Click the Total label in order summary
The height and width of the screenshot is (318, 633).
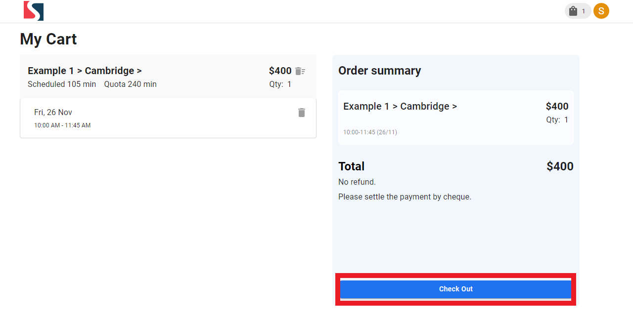point(351,166)
